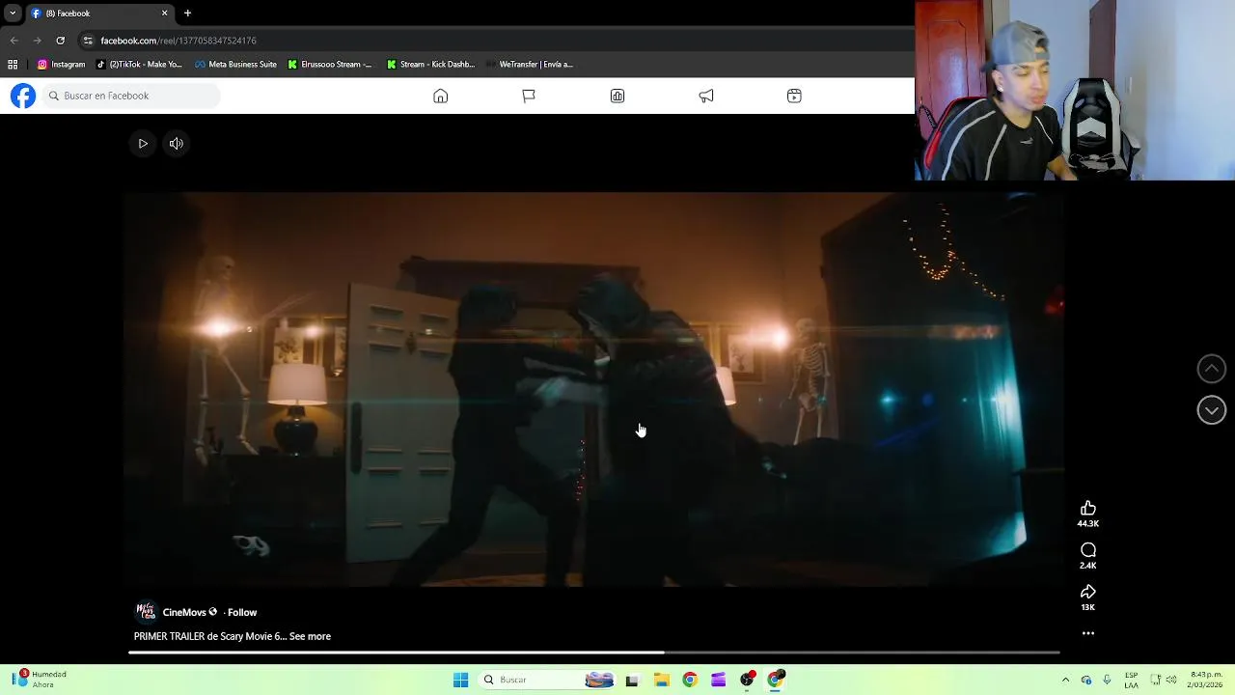Go to previous reel with up chevron
The height and width of the screenshot is (695, 1235).
coord(1212,368)
